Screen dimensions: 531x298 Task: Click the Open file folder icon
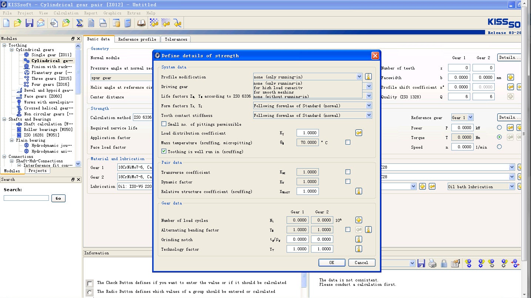pyautogui.click(x=17, y=23)
